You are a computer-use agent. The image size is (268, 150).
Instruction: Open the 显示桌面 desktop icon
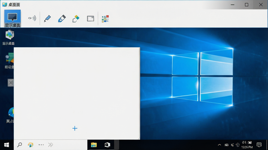(9, 37)
